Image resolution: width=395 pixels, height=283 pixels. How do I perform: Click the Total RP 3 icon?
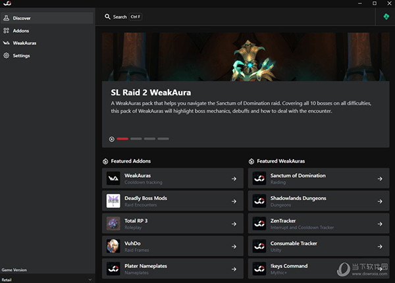[113, 224]
